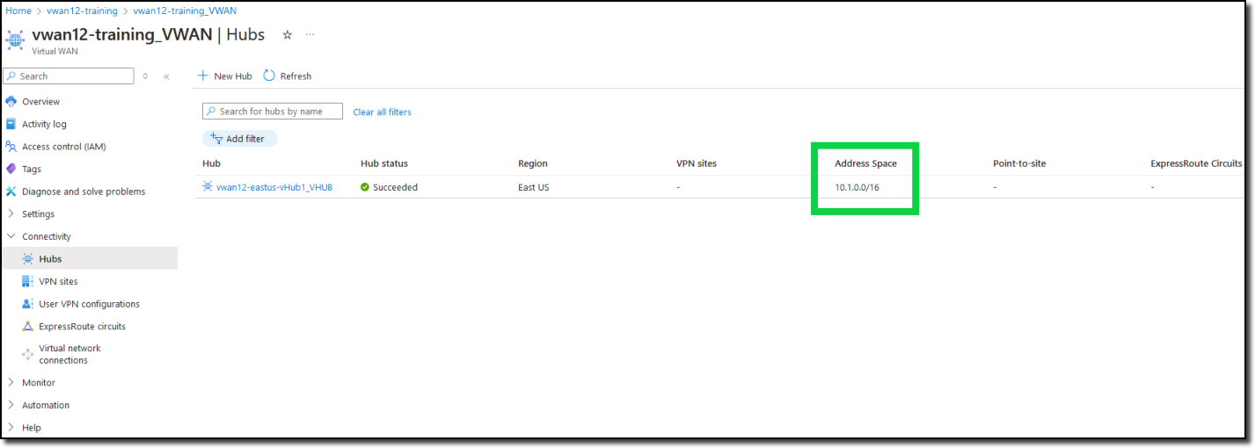Open the ellipsis more options menu
The height and width of the screenshot is (448, 1255).
[x=310, y=35]
